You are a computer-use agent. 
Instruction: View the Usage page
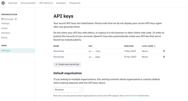5,28
